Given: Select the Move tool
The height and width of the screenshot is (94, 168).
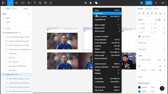Looking at the screenshot, I should pyautogui.click(x=10, y=3).
